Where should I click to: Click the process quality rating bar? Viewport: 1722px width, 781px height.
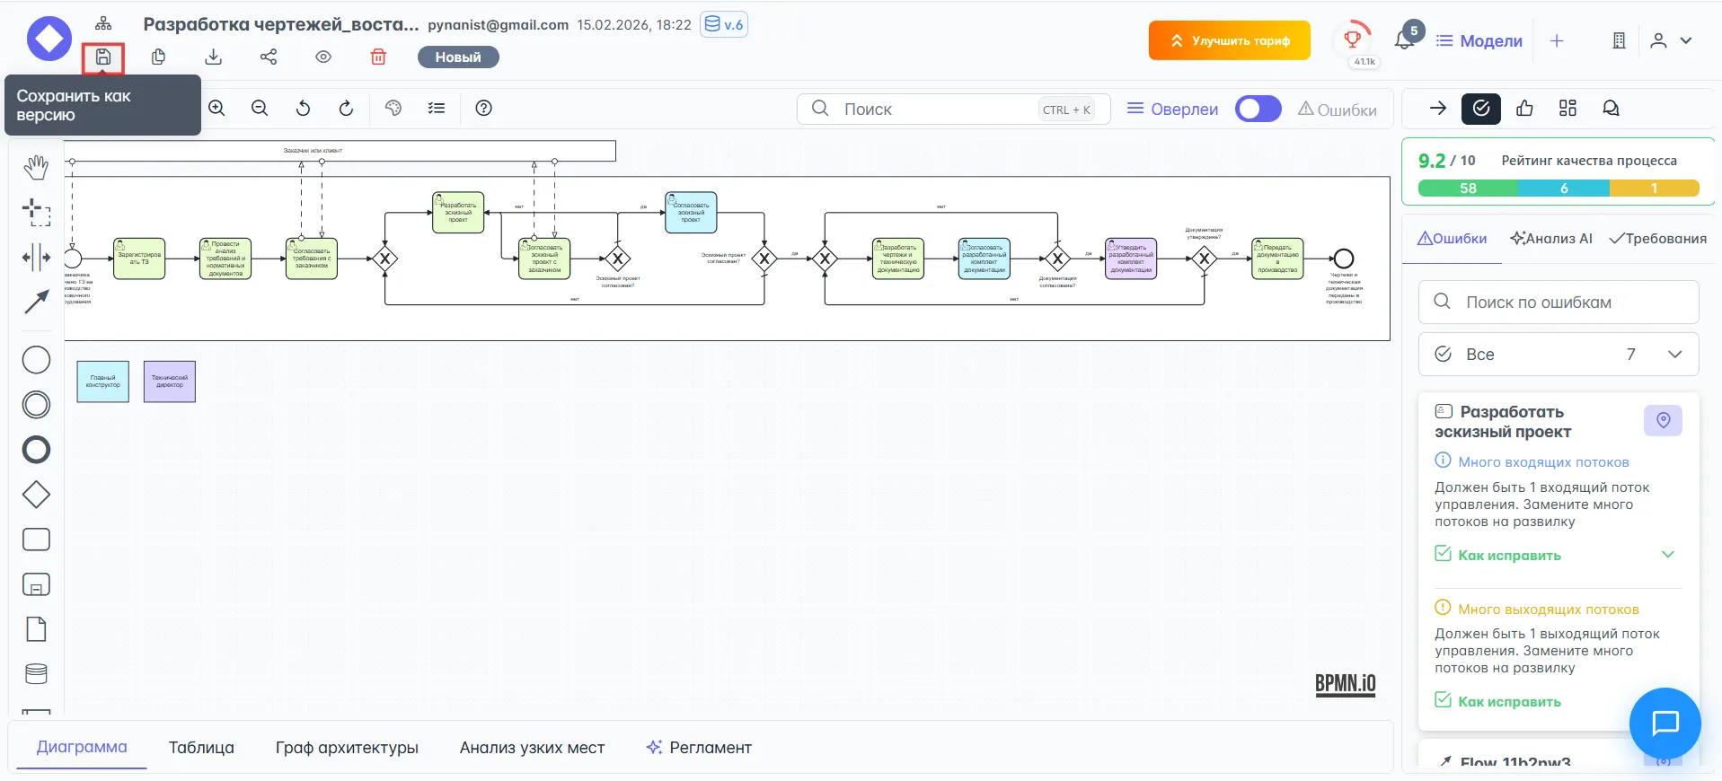coord(1558,189)
